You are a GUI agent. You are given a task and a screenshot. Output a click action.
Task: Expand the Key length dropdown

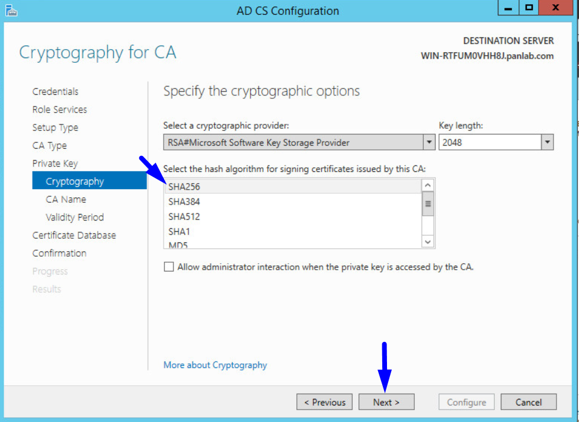(547, 142)
